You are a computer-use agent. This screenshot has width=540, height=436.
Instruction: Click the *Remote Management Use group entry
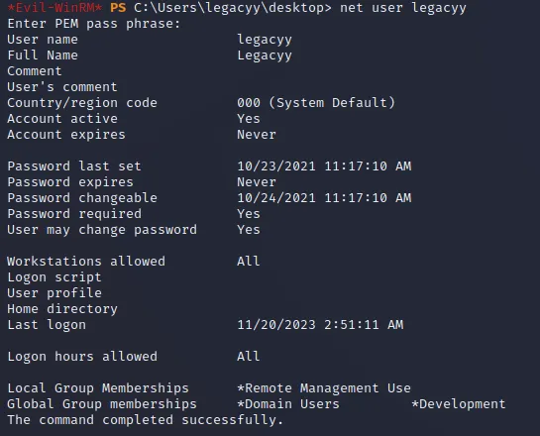point(324,388)
